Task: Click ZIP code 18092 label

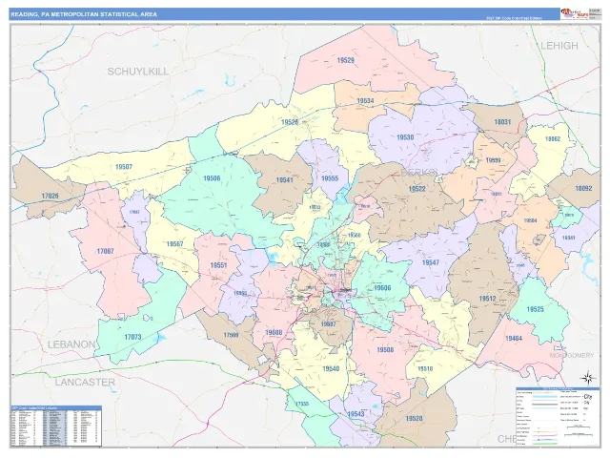Action: point(583,188)
